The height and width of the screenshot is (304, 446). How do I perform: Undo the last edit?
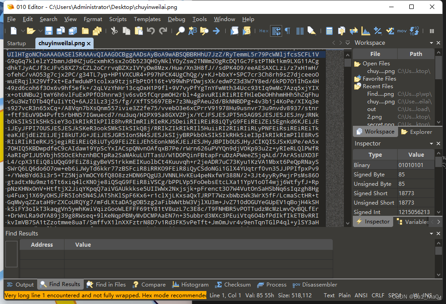(x=151, y=31)
